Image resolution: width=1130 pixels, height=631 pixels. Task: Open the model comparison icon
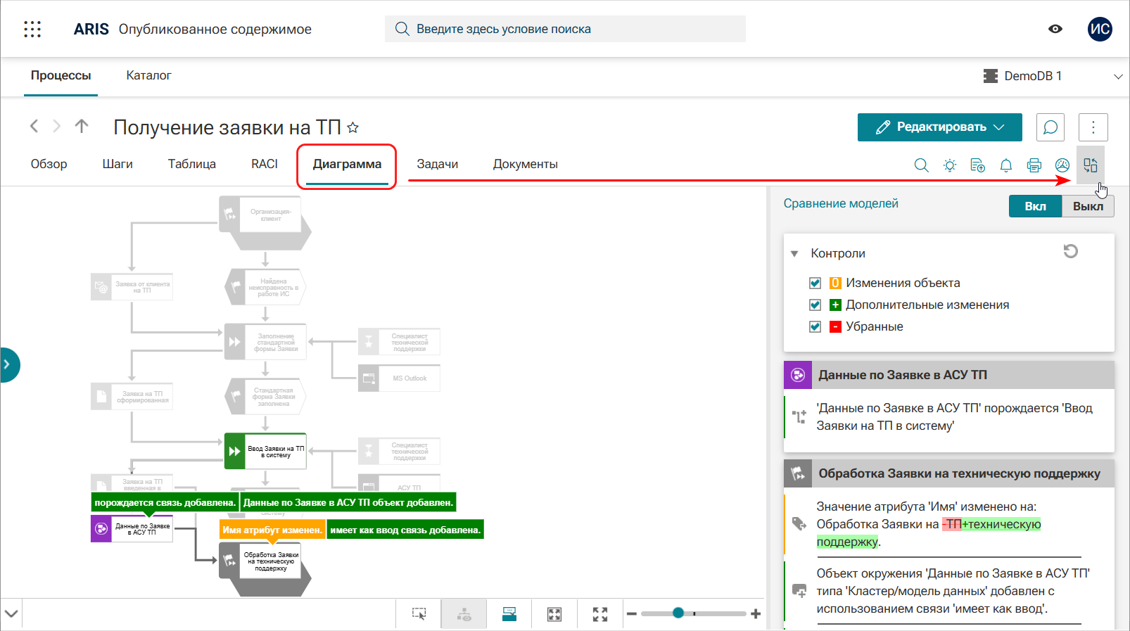tap(1091, 165)
